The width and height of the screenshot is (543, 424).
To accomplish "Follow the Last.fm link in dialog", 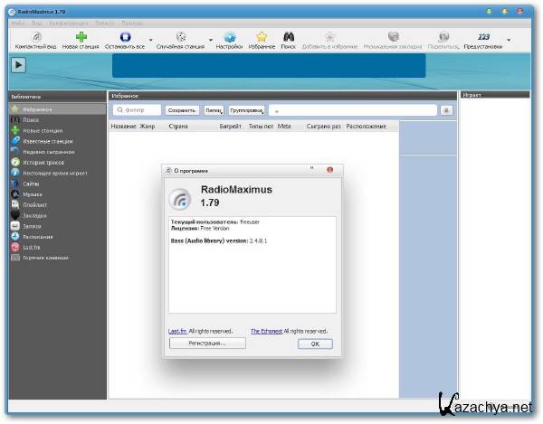I will tap(177, 331).
